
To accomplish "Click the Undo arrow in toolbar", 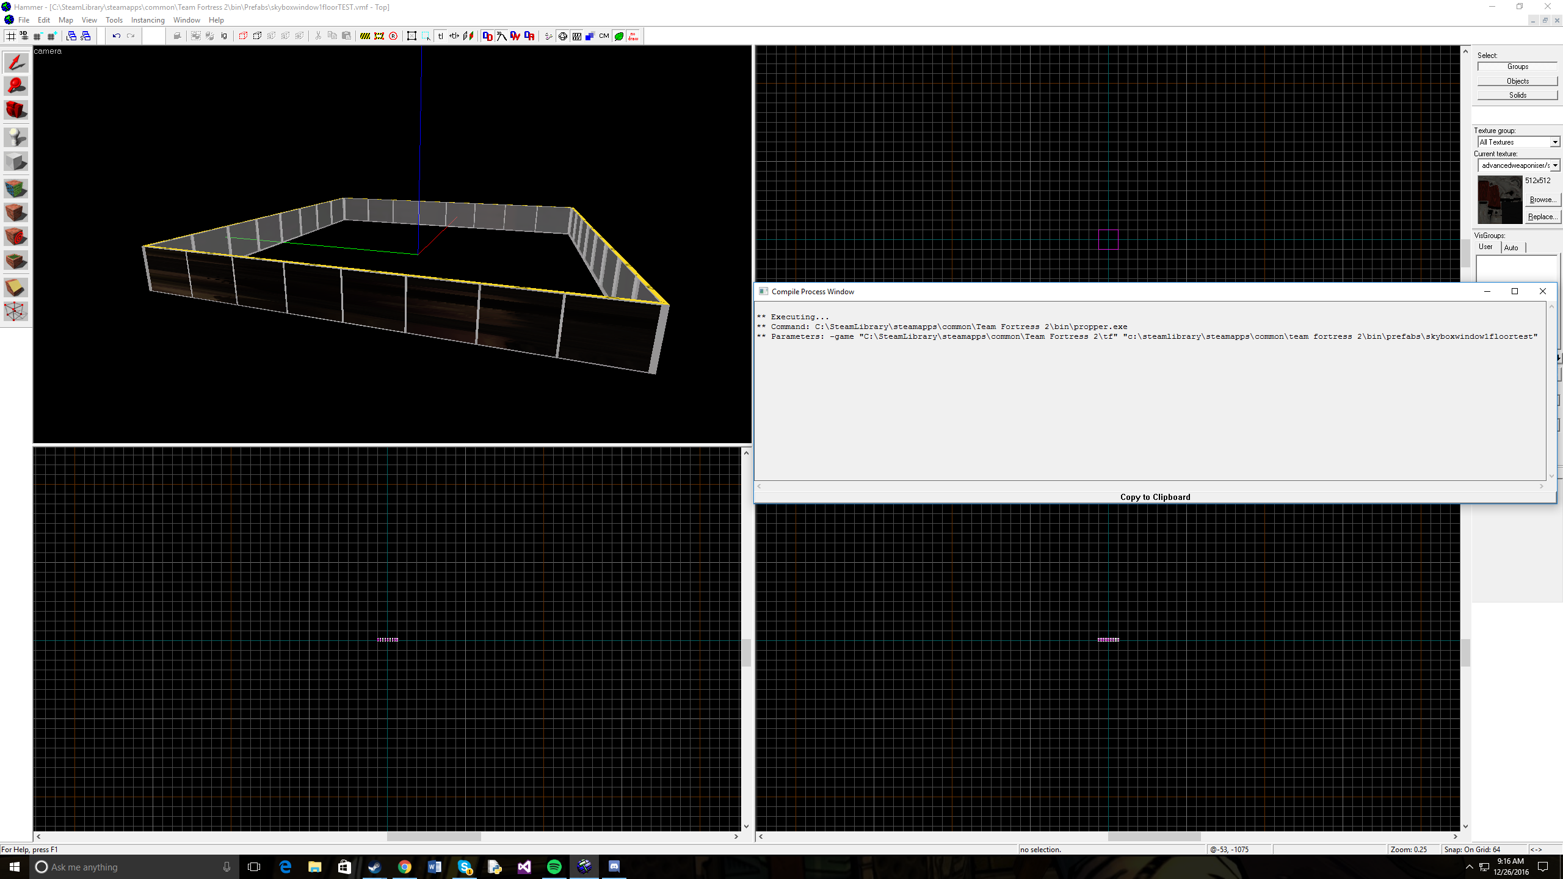I will [116, 36].
